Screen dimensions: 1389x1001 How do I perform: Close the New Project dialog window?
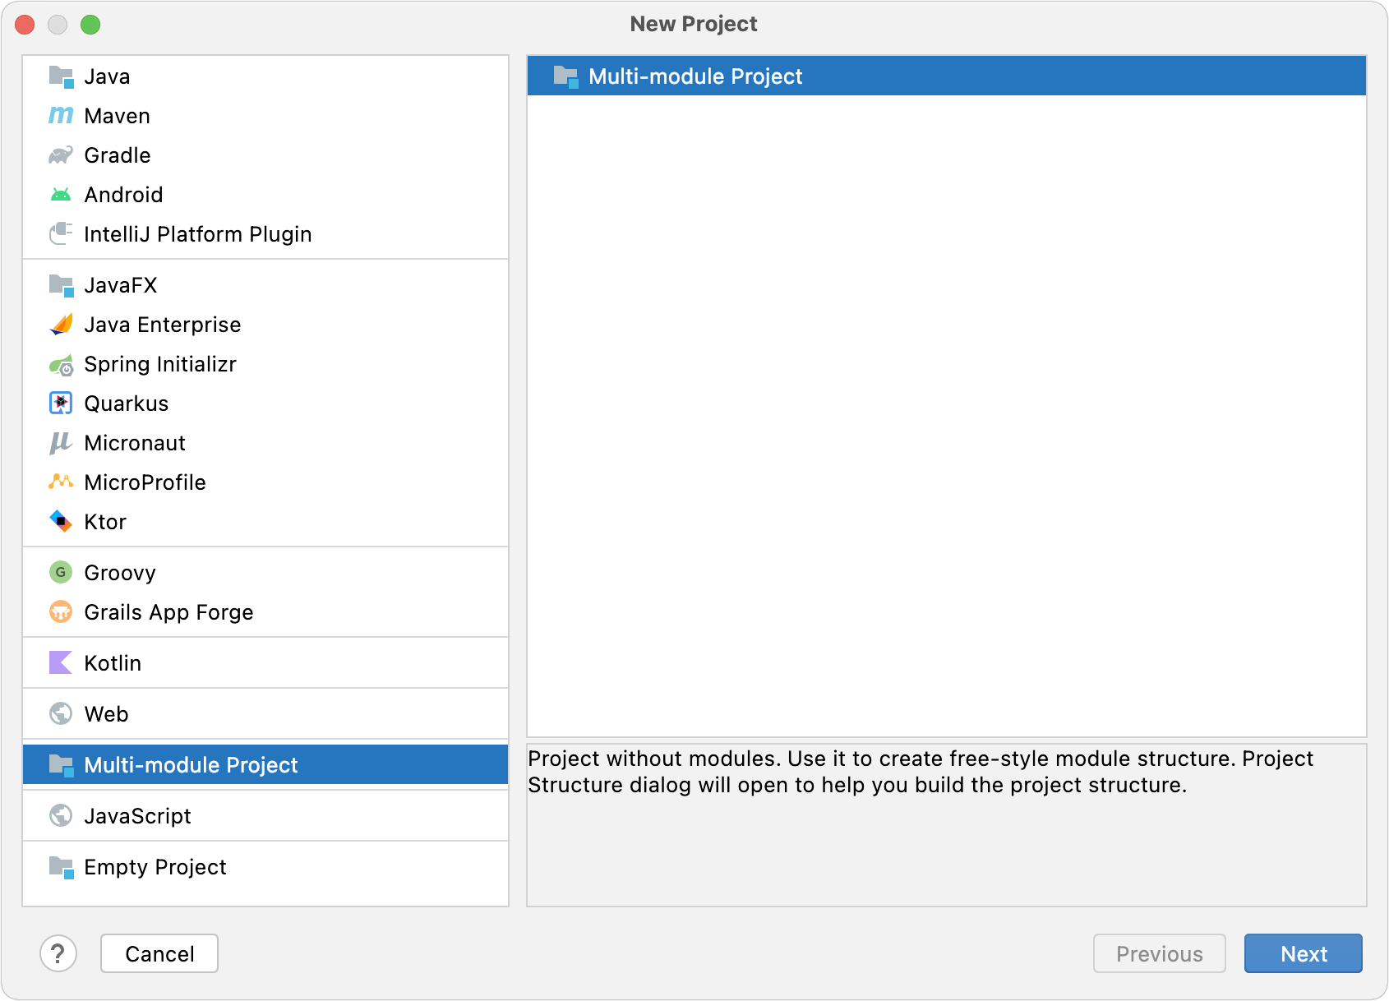(x=25, y=25)
